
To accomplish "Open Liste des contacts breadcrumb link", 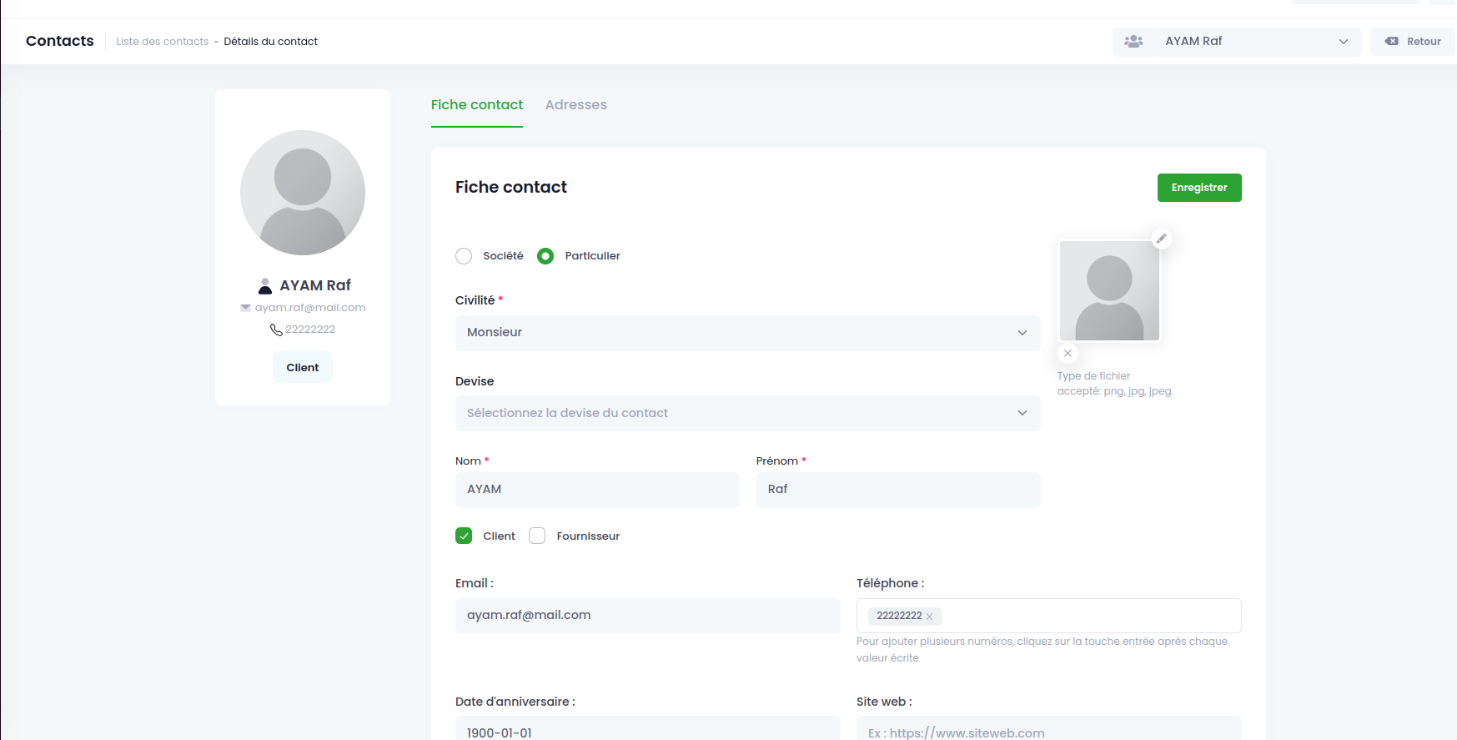I will (163, 42).
